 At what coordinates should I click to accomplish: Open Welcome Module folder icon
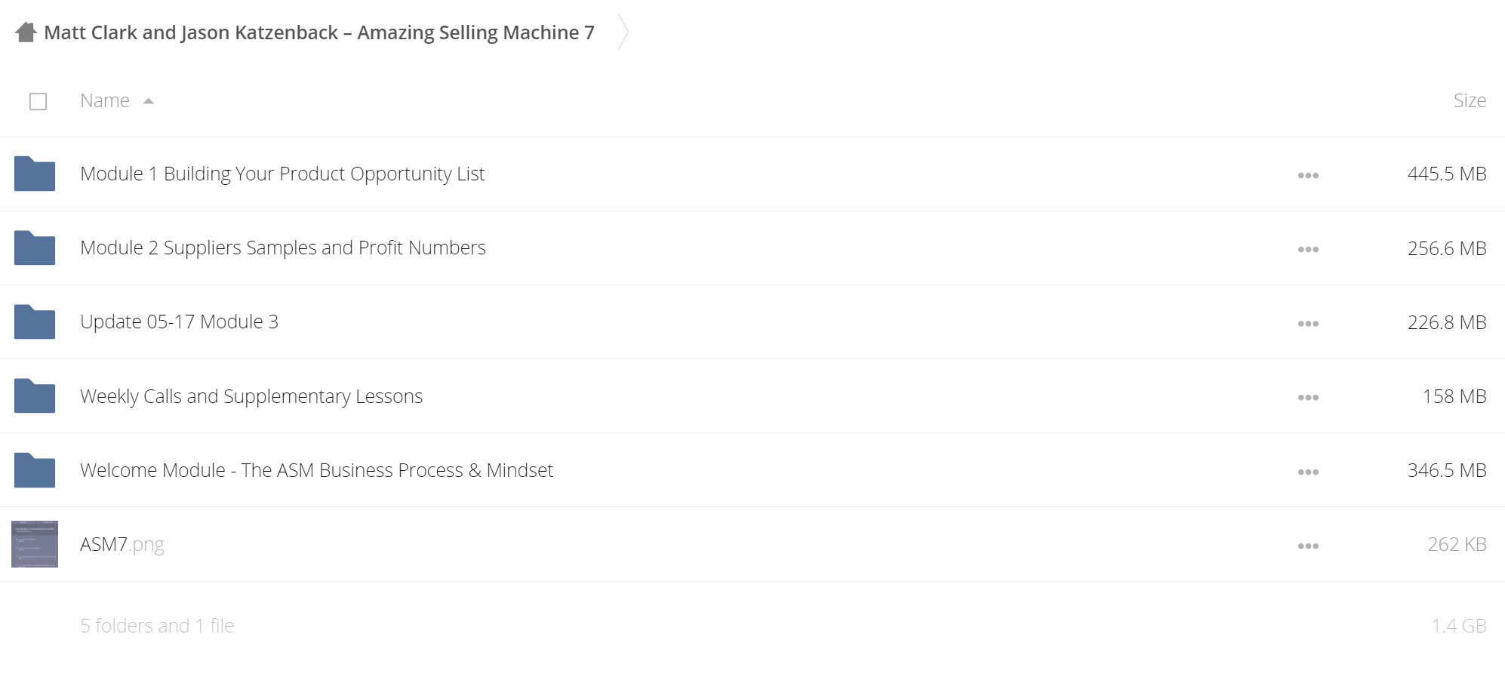click(x=35, y=469)
